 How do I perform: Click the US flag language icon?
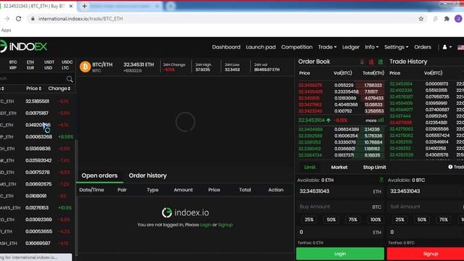(x=461, y=47)
